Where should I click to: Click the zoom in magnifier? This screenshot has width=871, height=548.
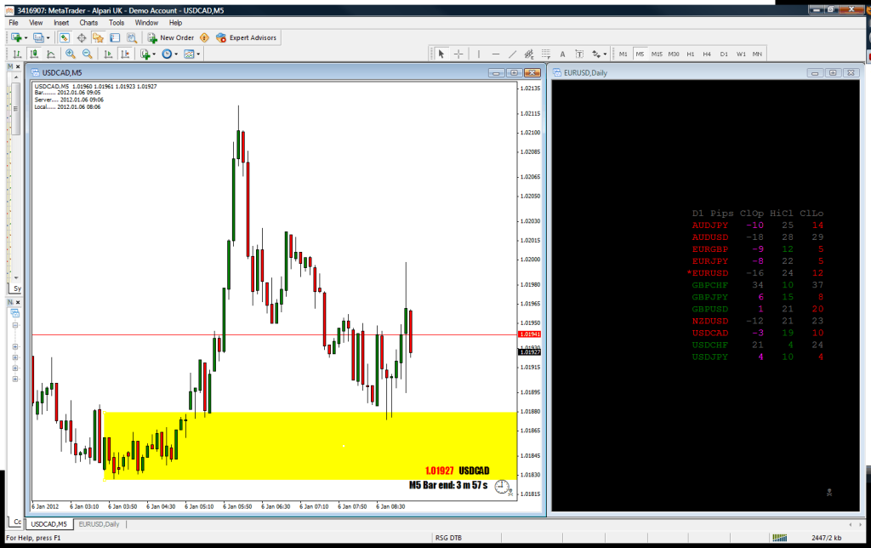(71, 54)
